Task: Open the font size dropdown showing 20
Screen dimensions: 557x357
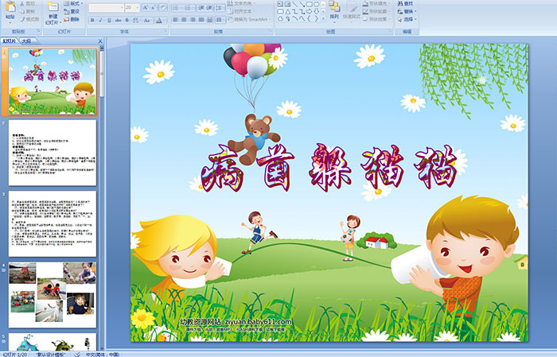Action: point(138,7)
